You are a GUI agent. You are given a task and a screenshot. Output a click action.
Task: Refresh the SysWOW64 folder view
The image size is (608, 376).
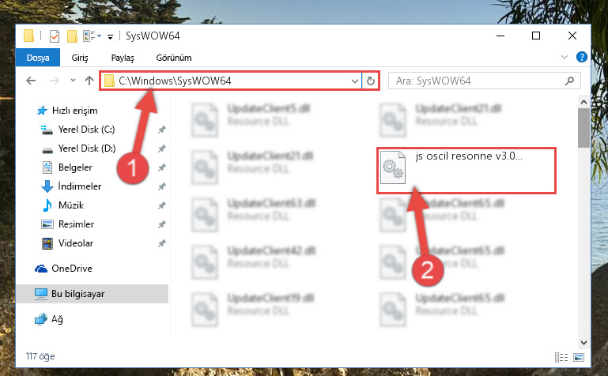[371, 81]
